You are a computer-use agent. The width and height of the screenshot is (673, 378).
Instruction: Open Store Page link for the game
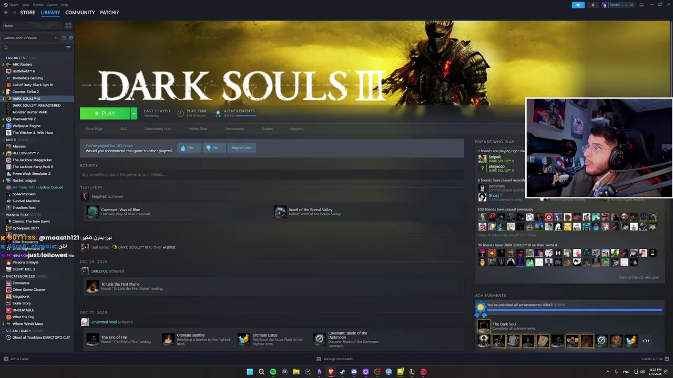pos(94,129)
